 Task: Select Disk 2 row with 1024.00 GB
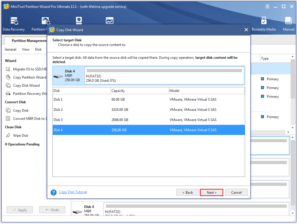click(149, 110)
